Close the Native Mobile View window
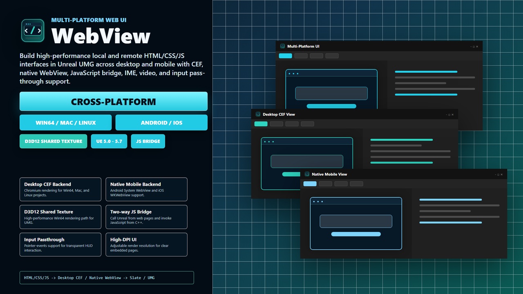 [x=502, y=174]
